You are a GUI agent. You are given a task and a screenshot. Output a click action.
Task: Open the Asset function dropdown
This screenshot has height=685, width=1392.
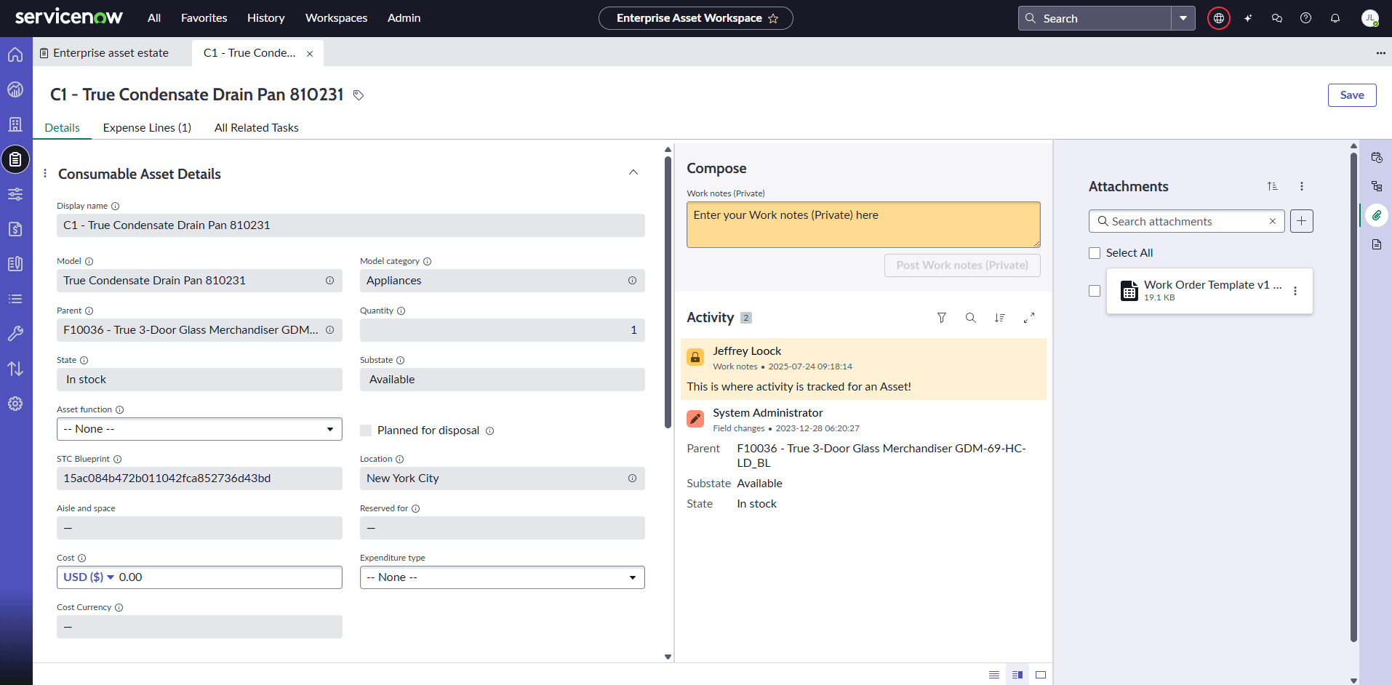click(x=199, y=429)
